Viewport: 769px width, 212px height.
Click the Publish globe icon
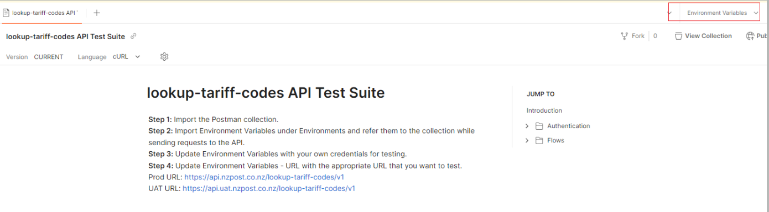pos(750,36)
